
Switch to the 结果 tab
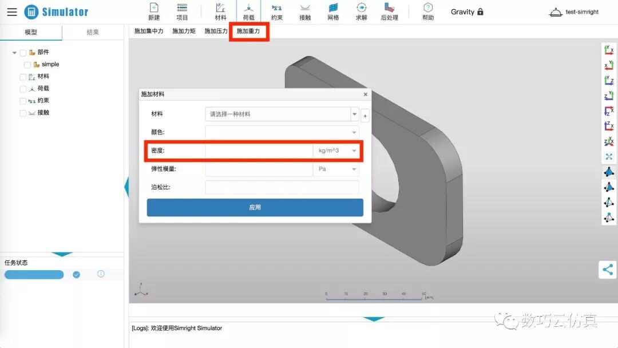(92, 33)
